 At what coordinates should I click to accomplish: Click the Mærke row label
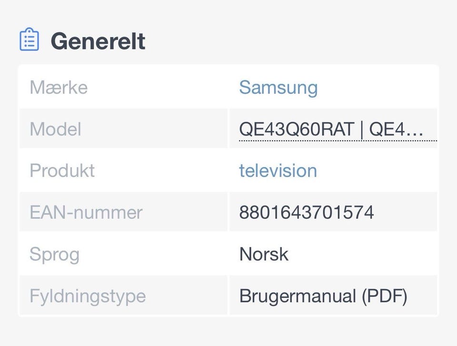point(59,88)
